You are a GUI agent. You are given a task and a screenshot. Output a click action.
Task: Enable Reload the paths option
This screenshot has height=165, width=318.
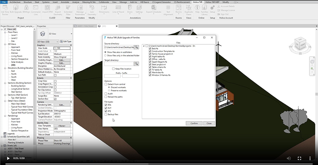(x=106, y=97)
